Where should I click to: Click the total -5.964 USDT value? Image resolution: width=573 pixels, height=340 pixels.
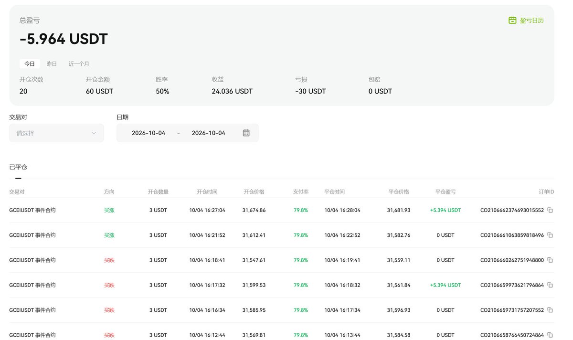[64, 39]
